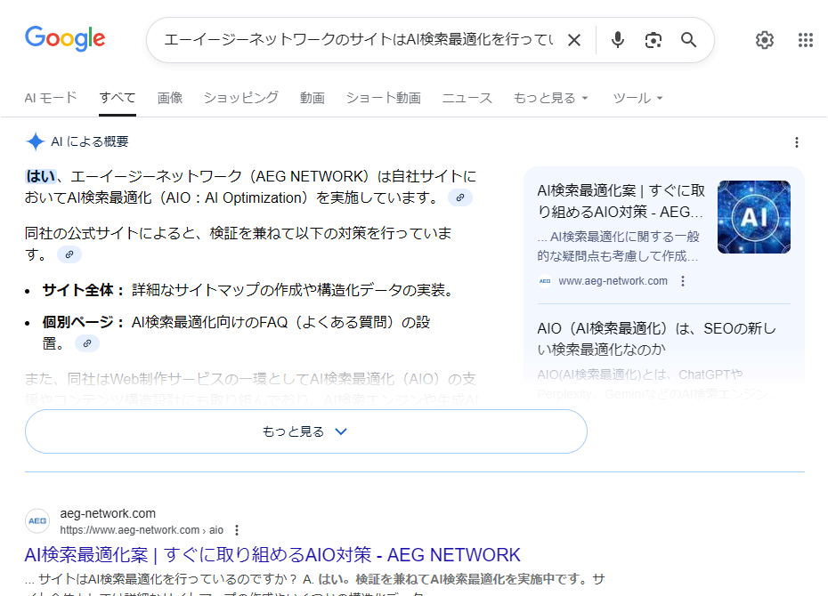Open the ツール dropdown
Image resolution: width=828 pixels, height=596 pixels.
coord(637,98)
